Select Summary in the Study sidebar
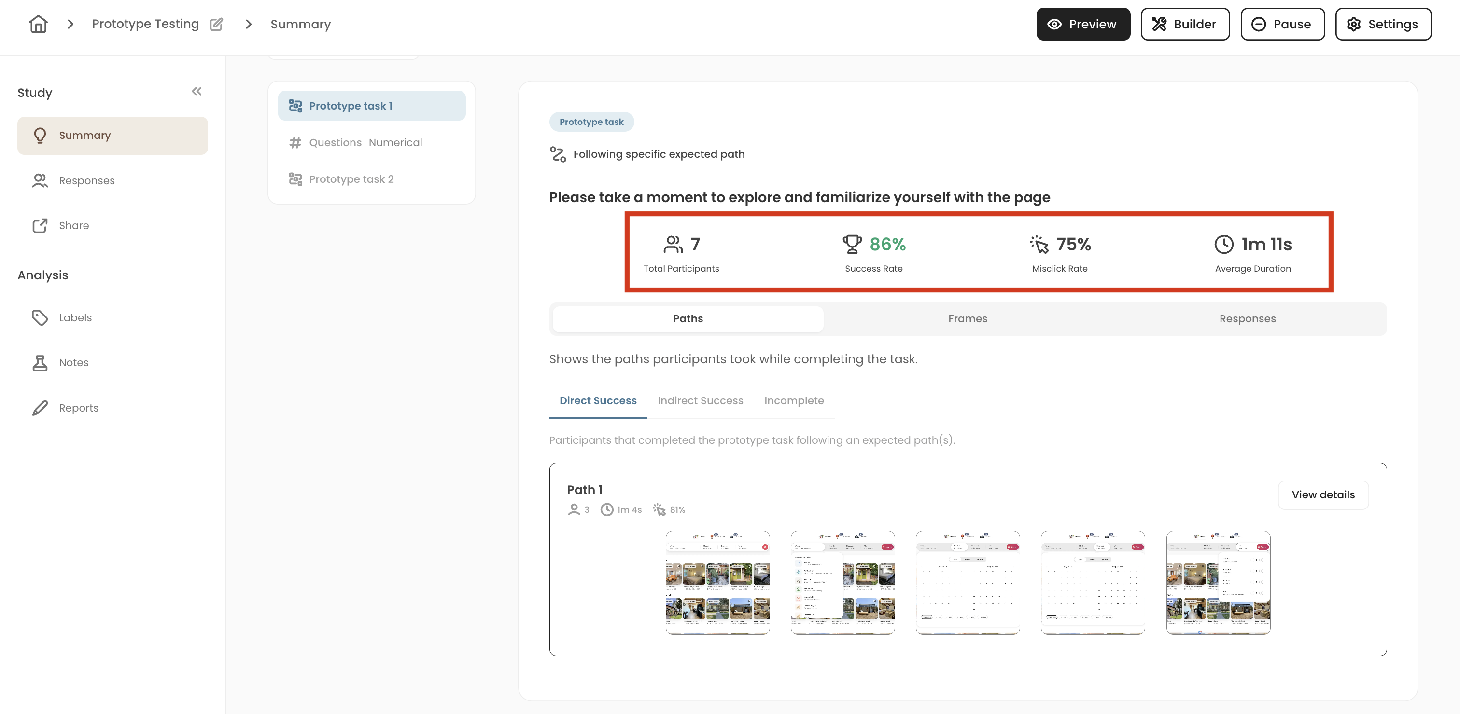The image size is (1460, 714). pos(113,136)
